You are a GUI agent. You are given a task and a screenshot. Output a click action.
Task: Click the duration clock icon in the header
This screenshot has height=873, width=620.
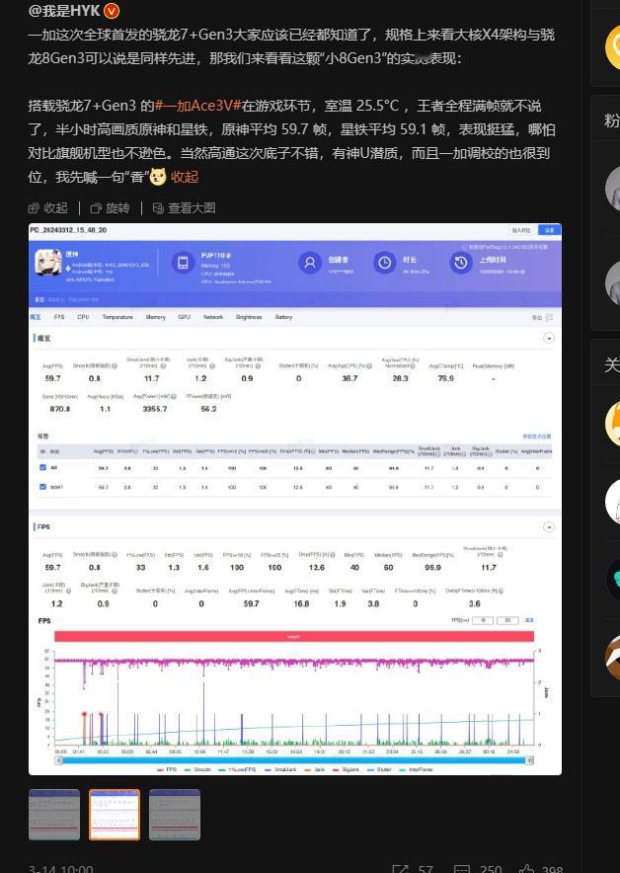[385, 263]
